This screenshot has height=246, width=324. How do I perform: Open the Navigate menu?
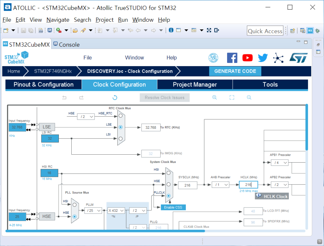point(58,20)
